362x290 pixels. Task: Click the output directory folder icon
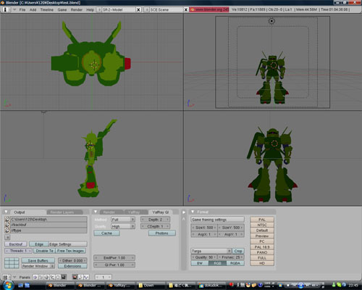(x=7, y=219)
